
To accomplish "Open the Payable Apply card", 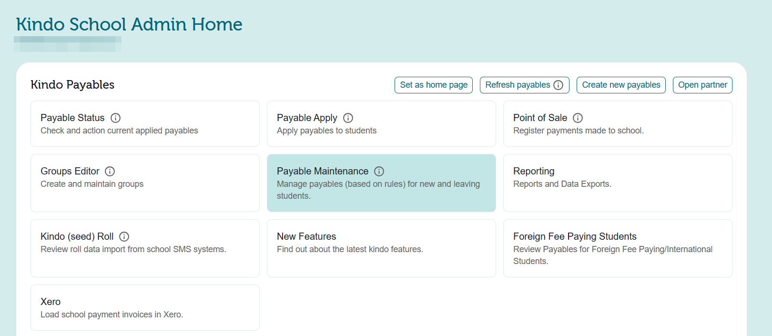I will click(381, 123).
